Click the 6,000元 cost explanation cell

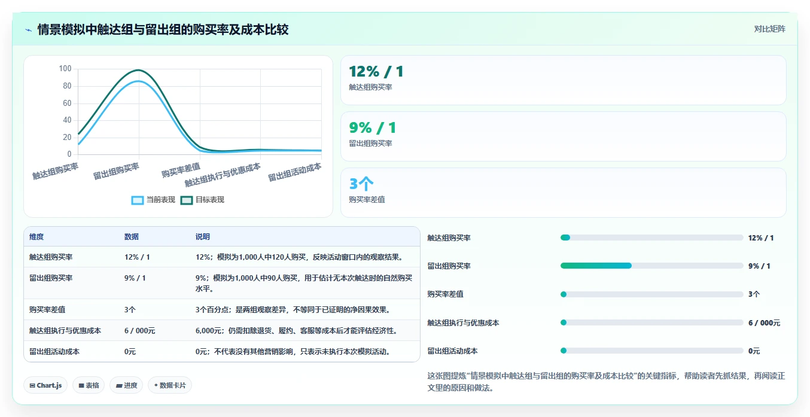(296, 331)
